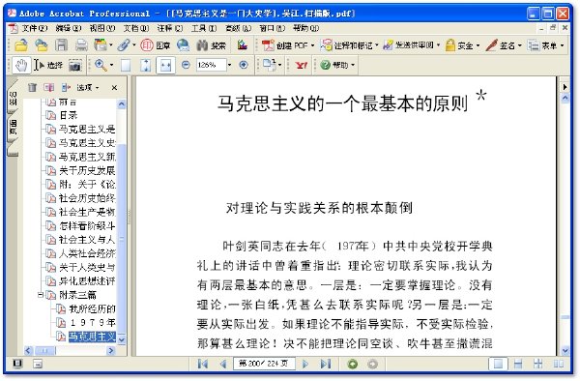Enable Facing pages layout in status bar
The image size is (580, 381).
(x=558, y=364)
